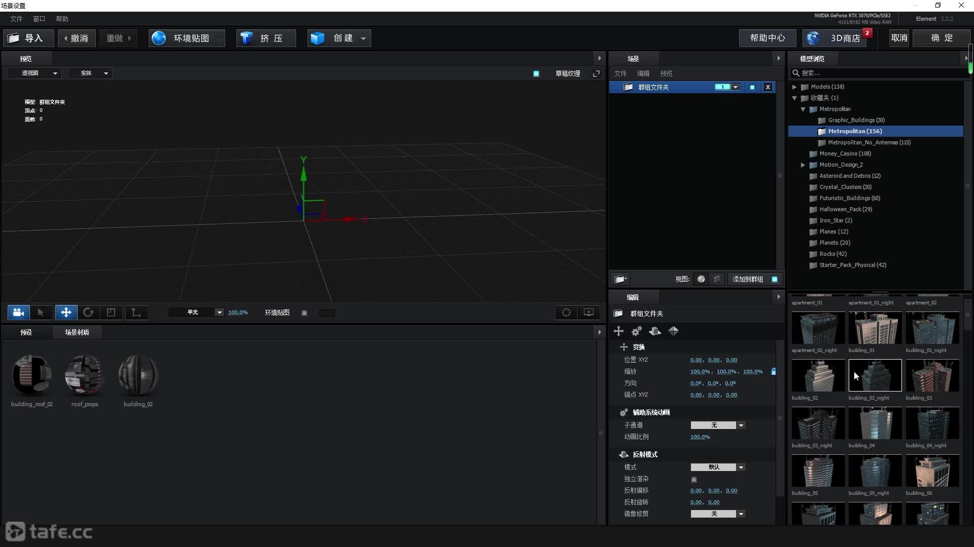Activate the move tool in preview toolbar
The height and width of the screenshot is (547, 974).
pos(66,312)
